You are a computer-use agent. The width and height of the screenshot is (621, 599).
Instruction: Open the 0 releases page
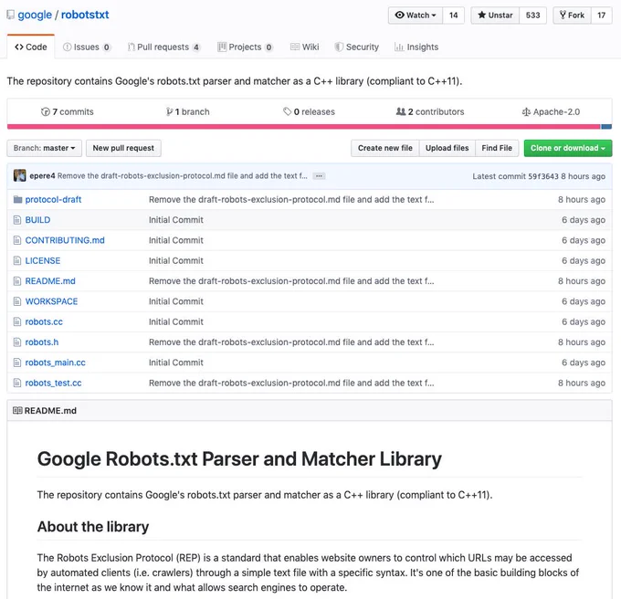point(309,111)
